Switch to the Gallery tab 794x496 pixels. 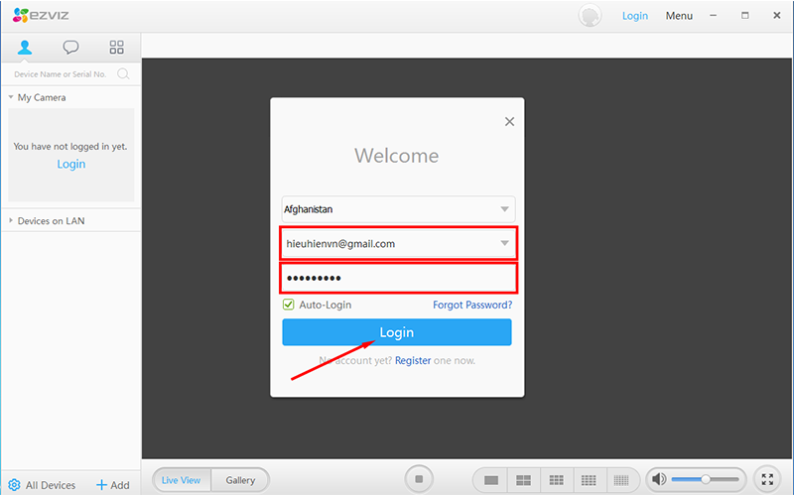tap(240, 480)
